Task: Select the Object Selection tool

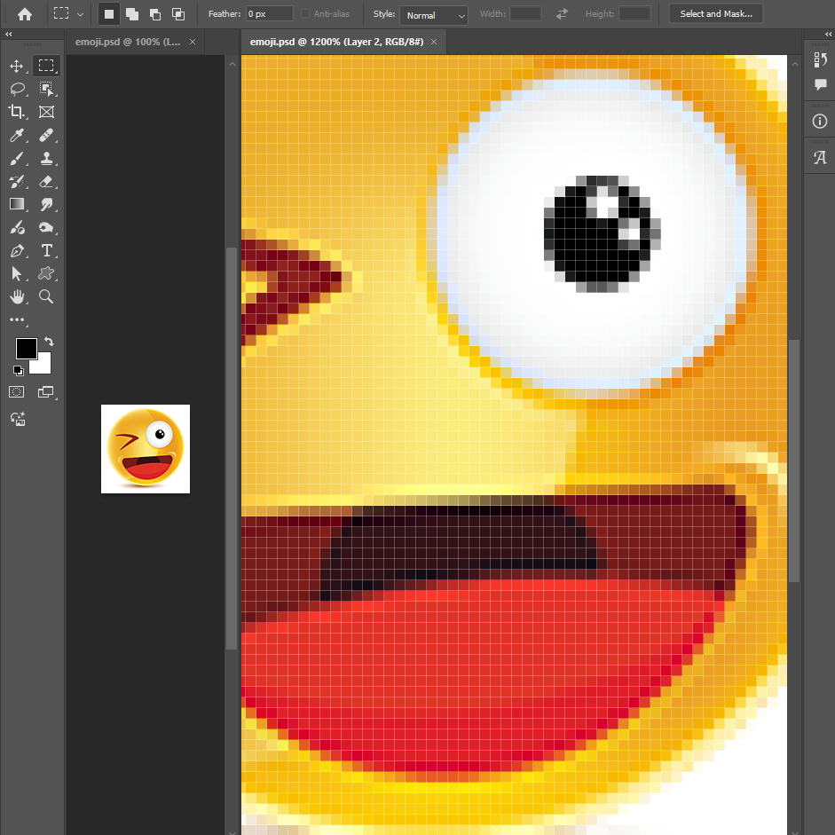Action: pyautogui.click(x=46, y=89)
